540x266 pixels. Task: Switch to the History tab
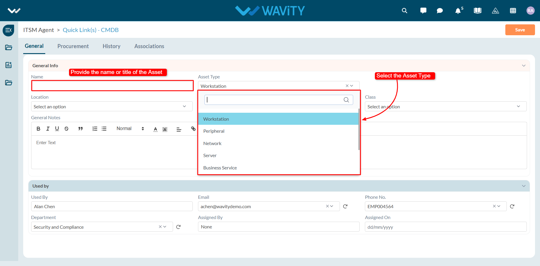[x=111, y=46]
